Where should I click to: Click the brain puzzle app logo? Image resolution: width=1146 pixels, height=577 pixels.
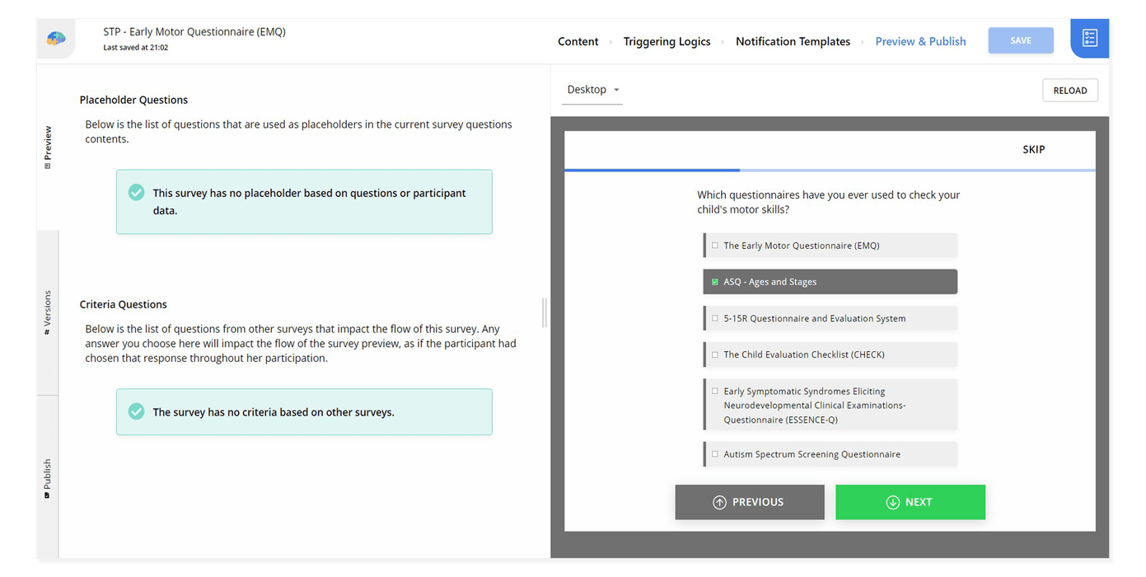[x=55, y=36]
